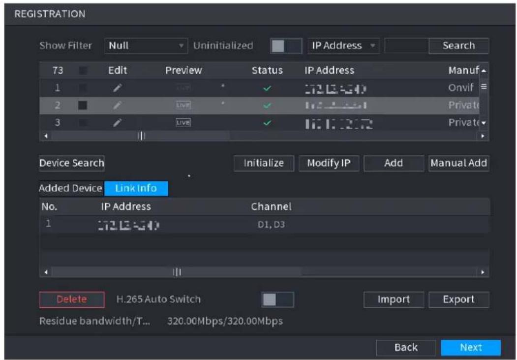The image size is (517, 360).
Task: Click the edit pencil in row 2
Action: [x=118, y=106]
